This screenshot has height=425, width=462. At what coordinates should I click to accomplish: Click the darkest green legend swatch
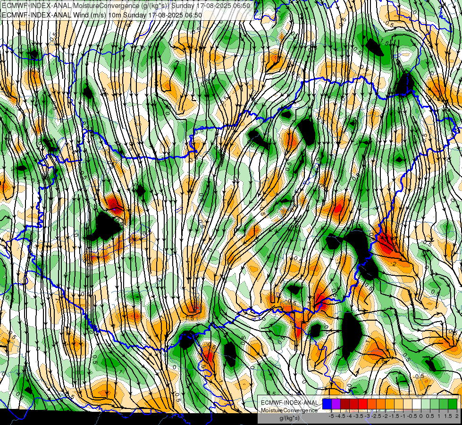pyautogui.click(x=453, y=404)
